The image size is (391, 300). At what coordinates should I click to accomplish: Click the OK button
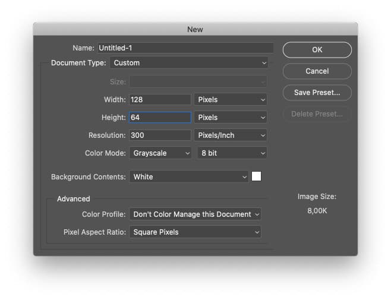click(317, 50)
